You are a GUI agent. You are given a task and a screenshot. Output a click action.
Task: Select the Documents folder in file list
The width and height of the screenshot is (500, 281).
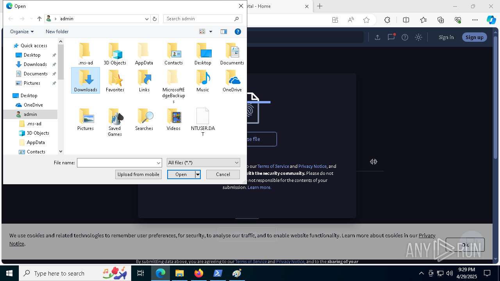[x=232, y=54]
